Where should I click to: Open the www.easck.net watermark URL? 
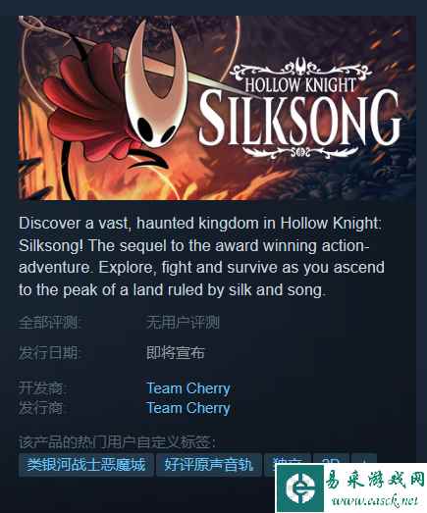(x=375, y=501)
